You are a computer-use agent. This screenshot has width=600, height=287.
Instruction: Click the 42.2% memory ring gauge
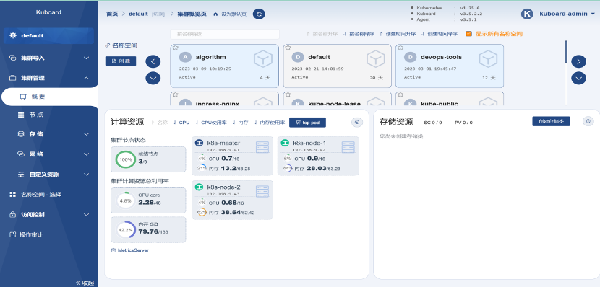(126, 230)
